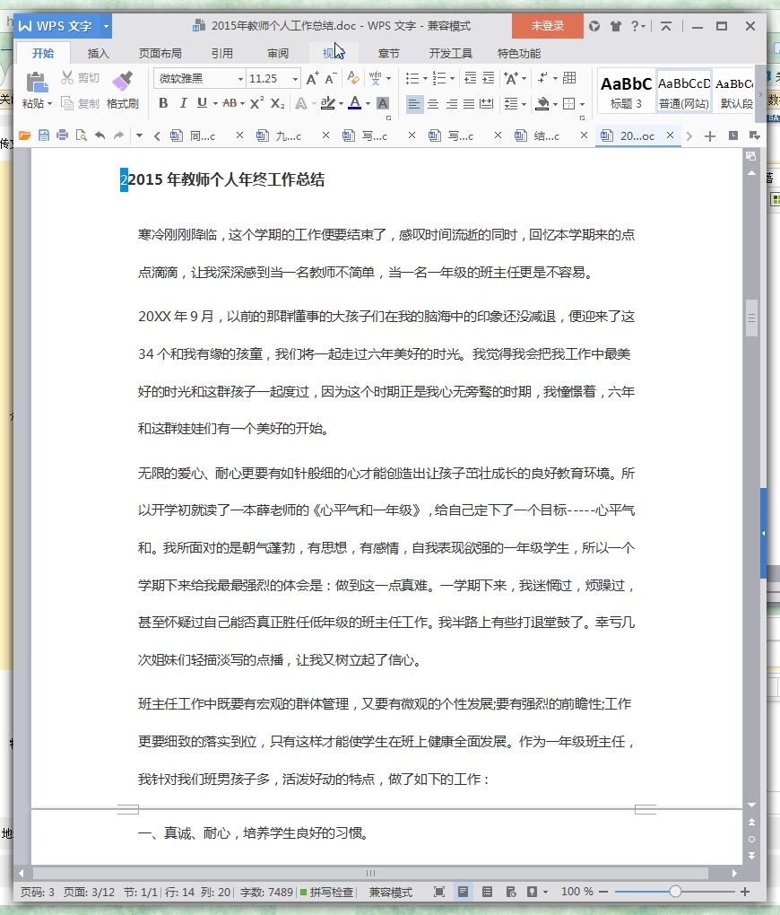Click the subscript formatting icon
This screenshot has width=780, height=915.
click(x=276, y=103)
